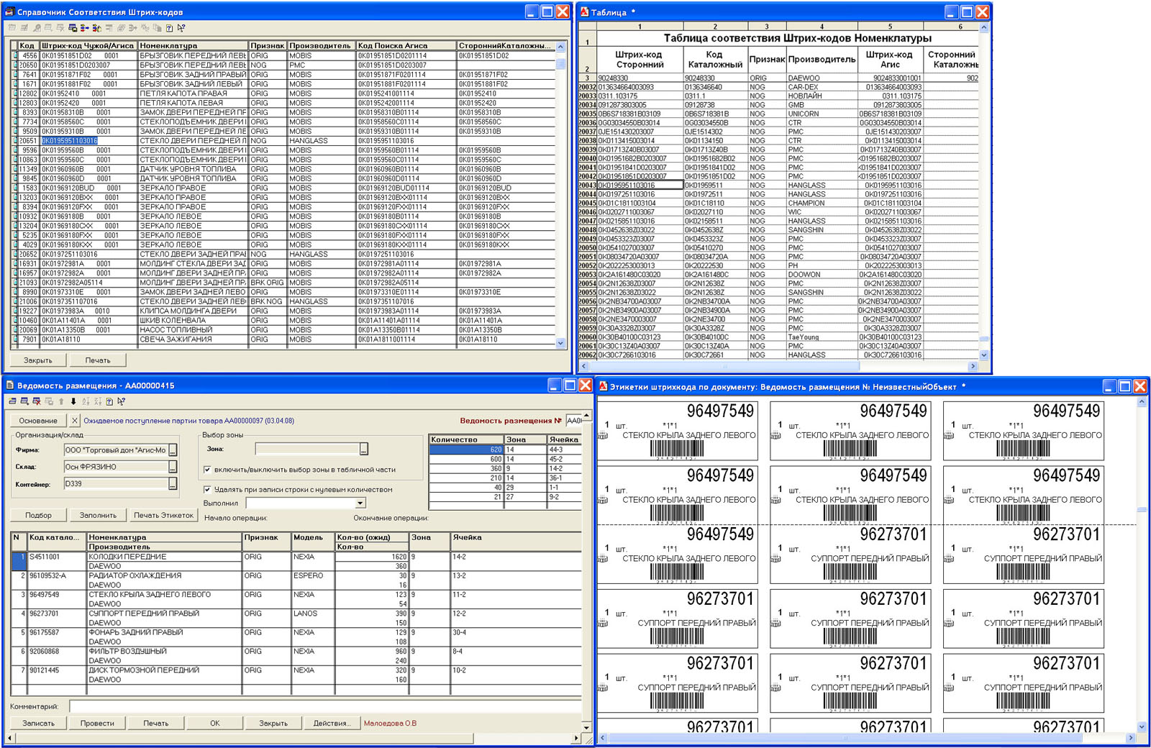Click the help icon in the Справочник toolbar
The image size is (1151, 748).
point(169,28)
